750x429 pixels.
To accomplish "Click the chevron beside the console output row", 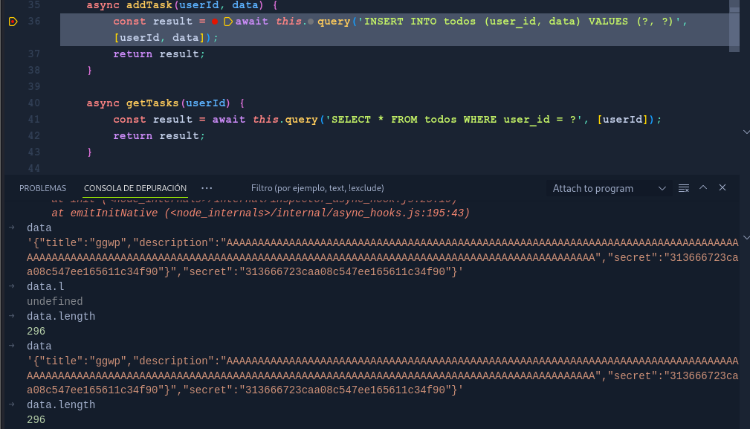I will pyautogui.click(x=746, y=236).
